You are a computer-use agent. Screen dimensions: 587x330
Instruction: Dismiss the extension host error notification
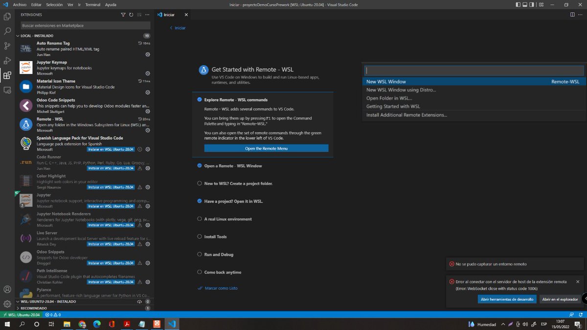(x=578, y=282)
